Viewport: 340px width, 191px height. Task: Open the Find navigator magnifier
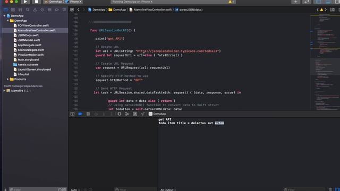click(x=28, y=10)
